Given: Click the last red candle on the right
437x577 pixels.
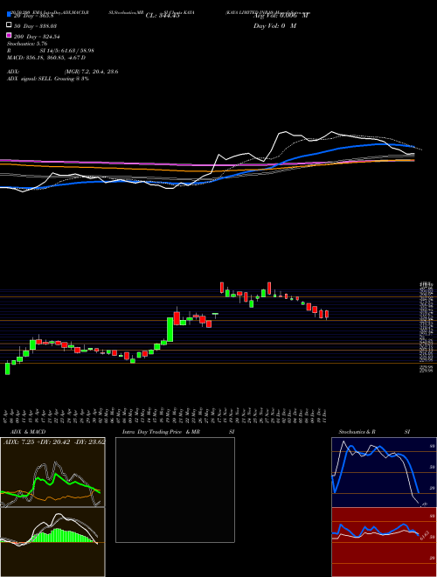Looking at the screenshot, I should coord(327,314).
